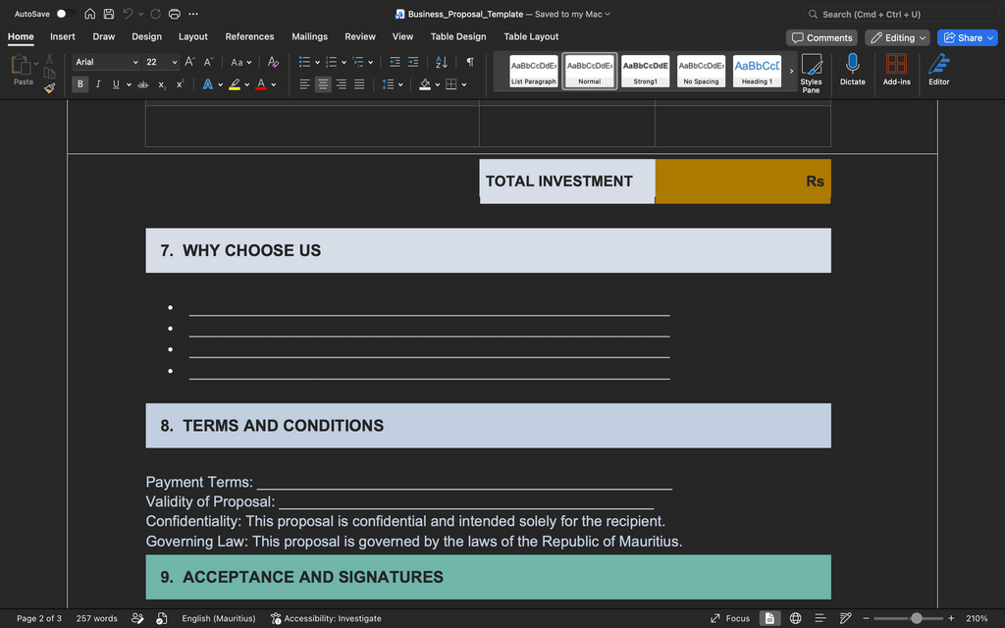
Task: Align text right
Action: coord(342,84)
